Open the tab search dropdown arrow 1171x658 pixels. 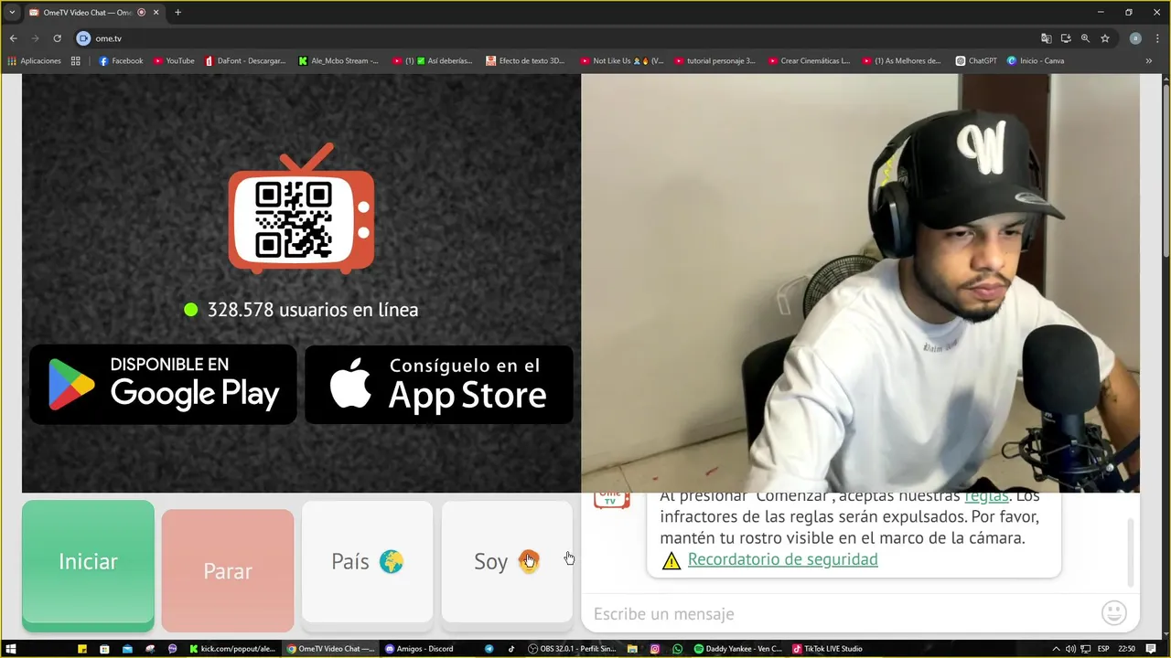(x=11, y=12)
